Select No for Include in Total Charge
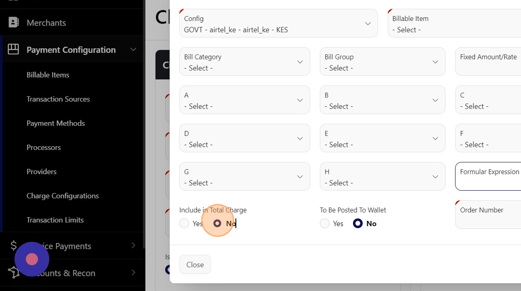The width and height of the screenshot is (521, 291). [x=217, y=224]
